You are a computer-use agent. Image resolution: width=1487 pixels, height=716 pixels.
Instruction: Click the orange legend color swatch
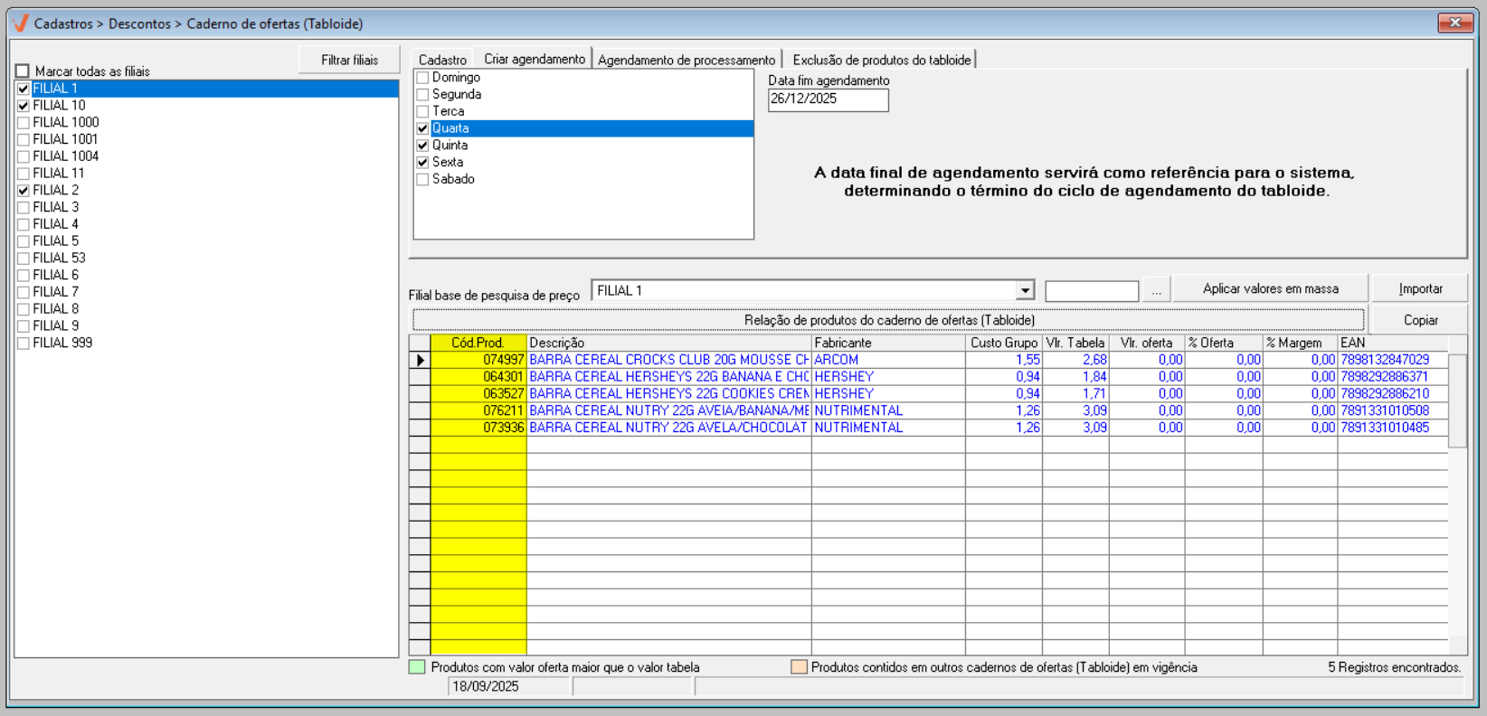(799, 667)
